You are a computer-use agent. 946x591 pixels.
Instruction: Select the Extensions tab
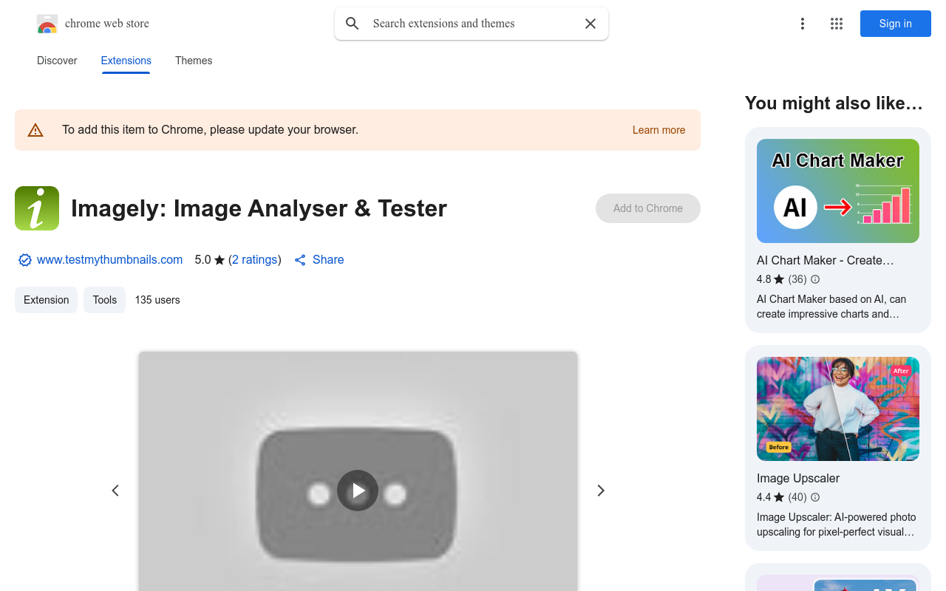point(126,61)
